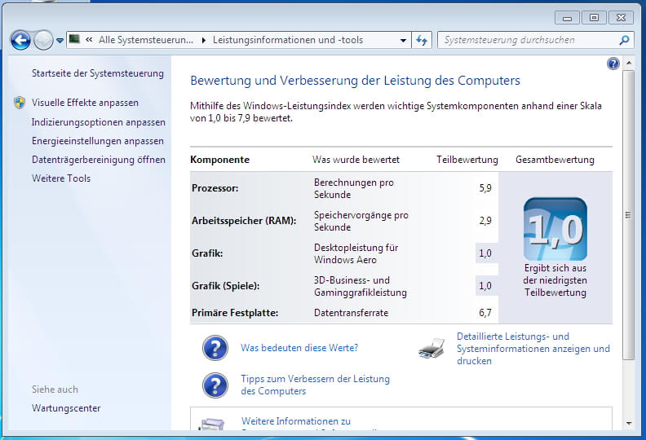The image size is (646, 440).
Task: Select the Primäre Festplatte: row label
Action: coord(235,313)
